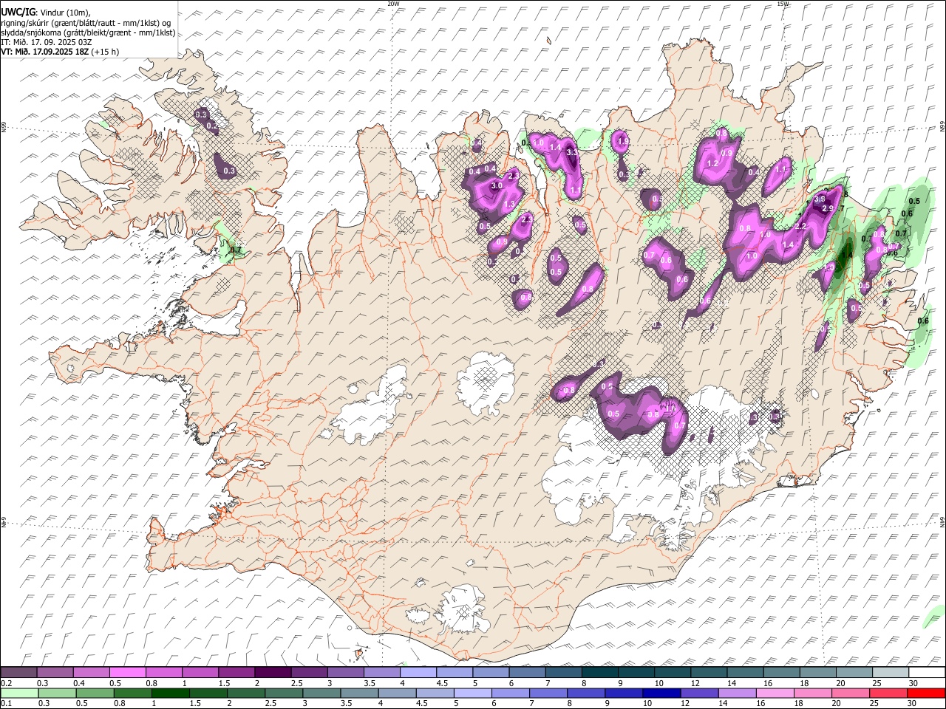Click the "UWC/IG" title text
Viewport: 946px width, 709px height.
tap(18, 12)
